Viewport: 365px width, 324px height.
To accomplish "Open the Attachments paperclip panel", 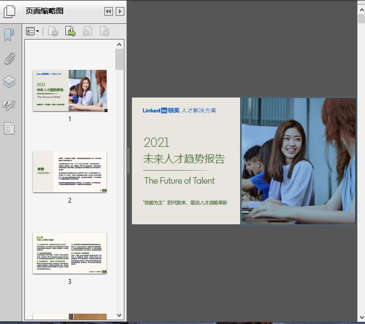I will pos(9,59).
